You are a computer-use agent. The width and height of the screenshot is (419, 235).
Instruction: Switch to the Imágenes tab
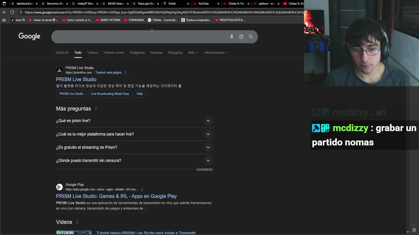(137, 53)
